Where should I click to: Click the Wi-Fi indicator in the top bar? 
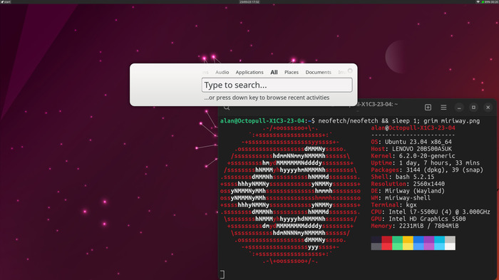(478, 2)
